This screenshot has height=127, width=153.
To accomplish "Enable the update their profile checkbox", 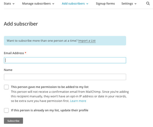I will point(6,110).
